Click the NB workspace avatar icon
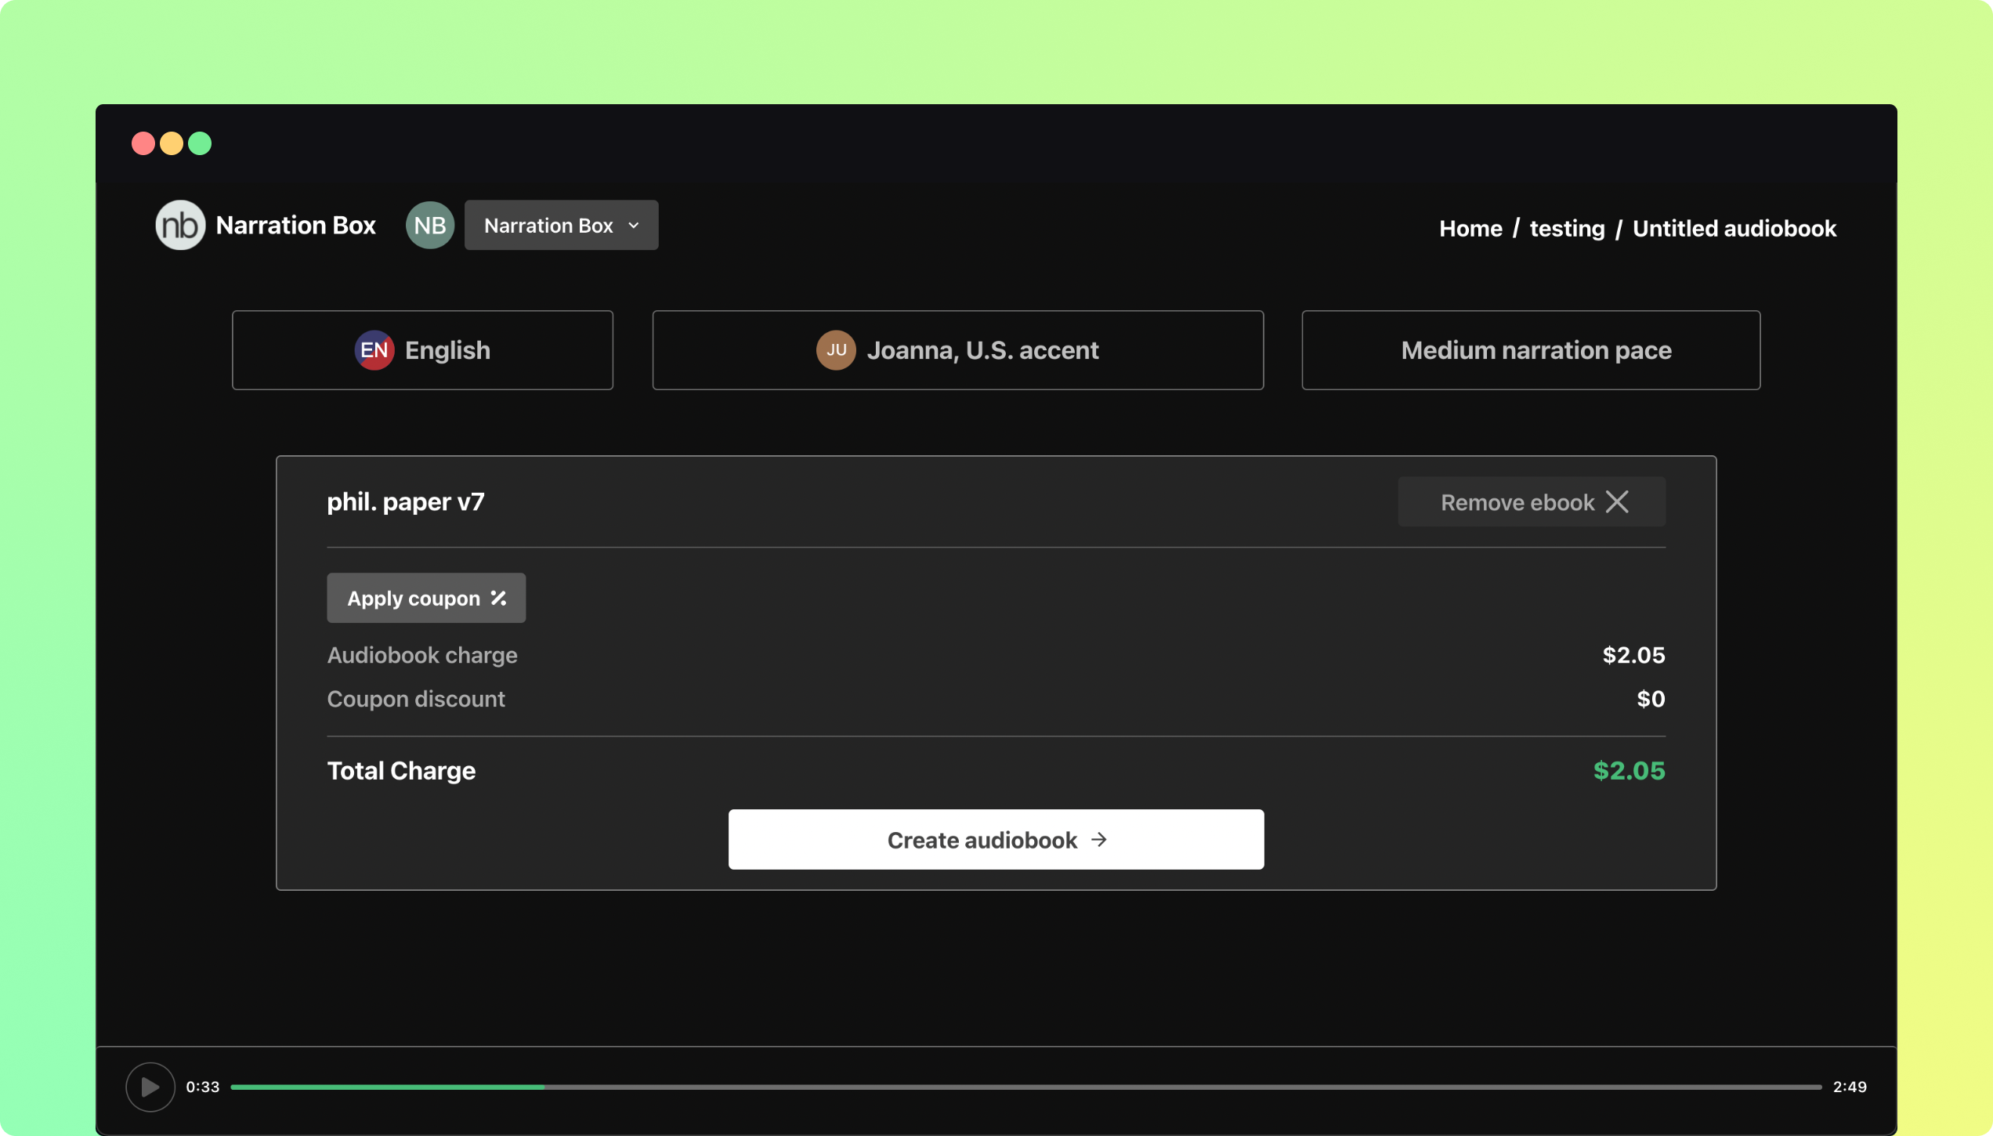The width and height of the screenshot is (1993, 1136). coord(429,225)
